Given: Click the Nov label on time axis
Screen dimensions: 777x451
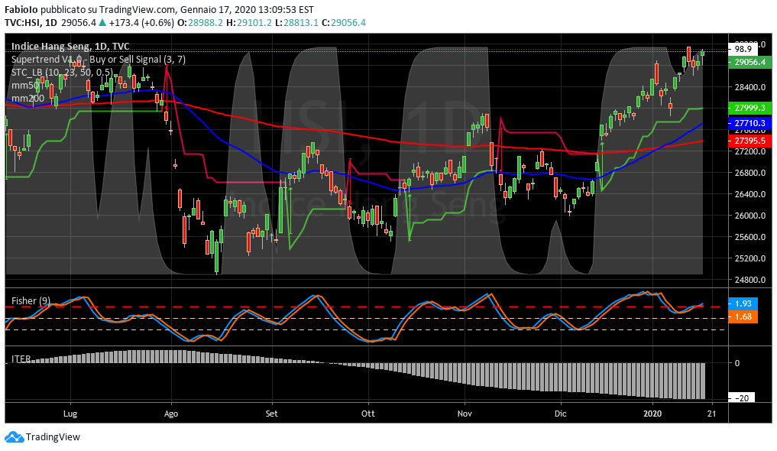Looking at the screenshot, I should click(464, 413).
